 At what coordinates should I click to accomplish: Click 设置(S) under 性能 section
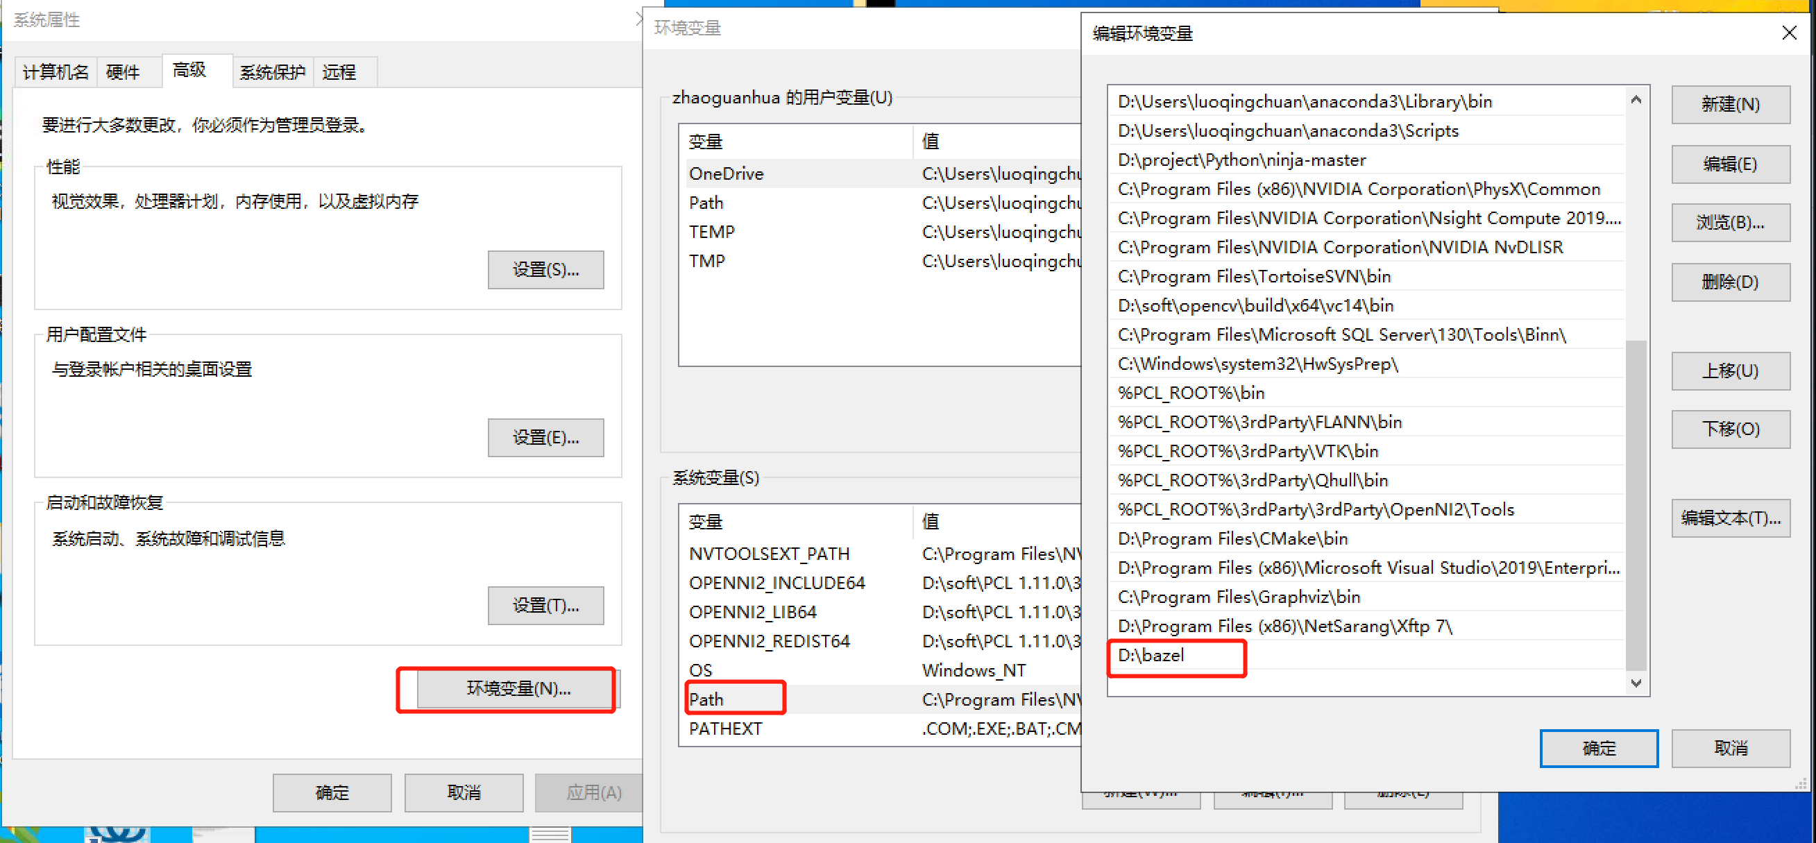545,270
